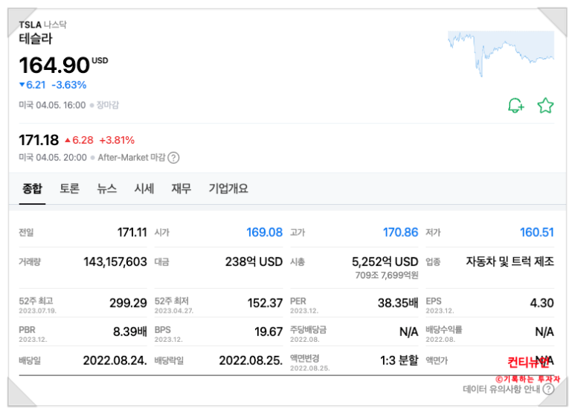This screenshot has height=414, width=575.
Task: Click the 주당배당금 label
Action: point(308,330)
